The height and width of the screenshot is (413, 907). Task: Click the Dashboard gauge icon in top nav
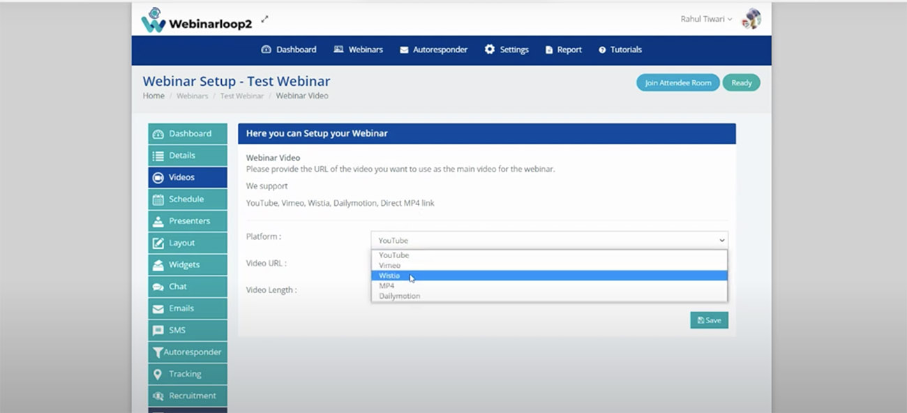pyautogui.click(x=266, y=50)
